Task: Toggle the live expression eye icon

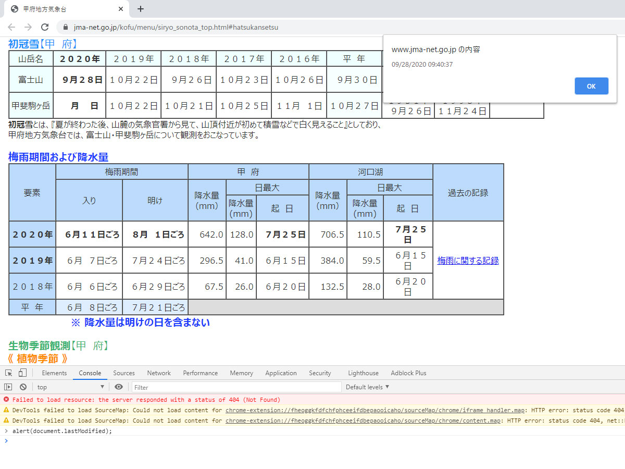Action: click(x=119, y=387)
